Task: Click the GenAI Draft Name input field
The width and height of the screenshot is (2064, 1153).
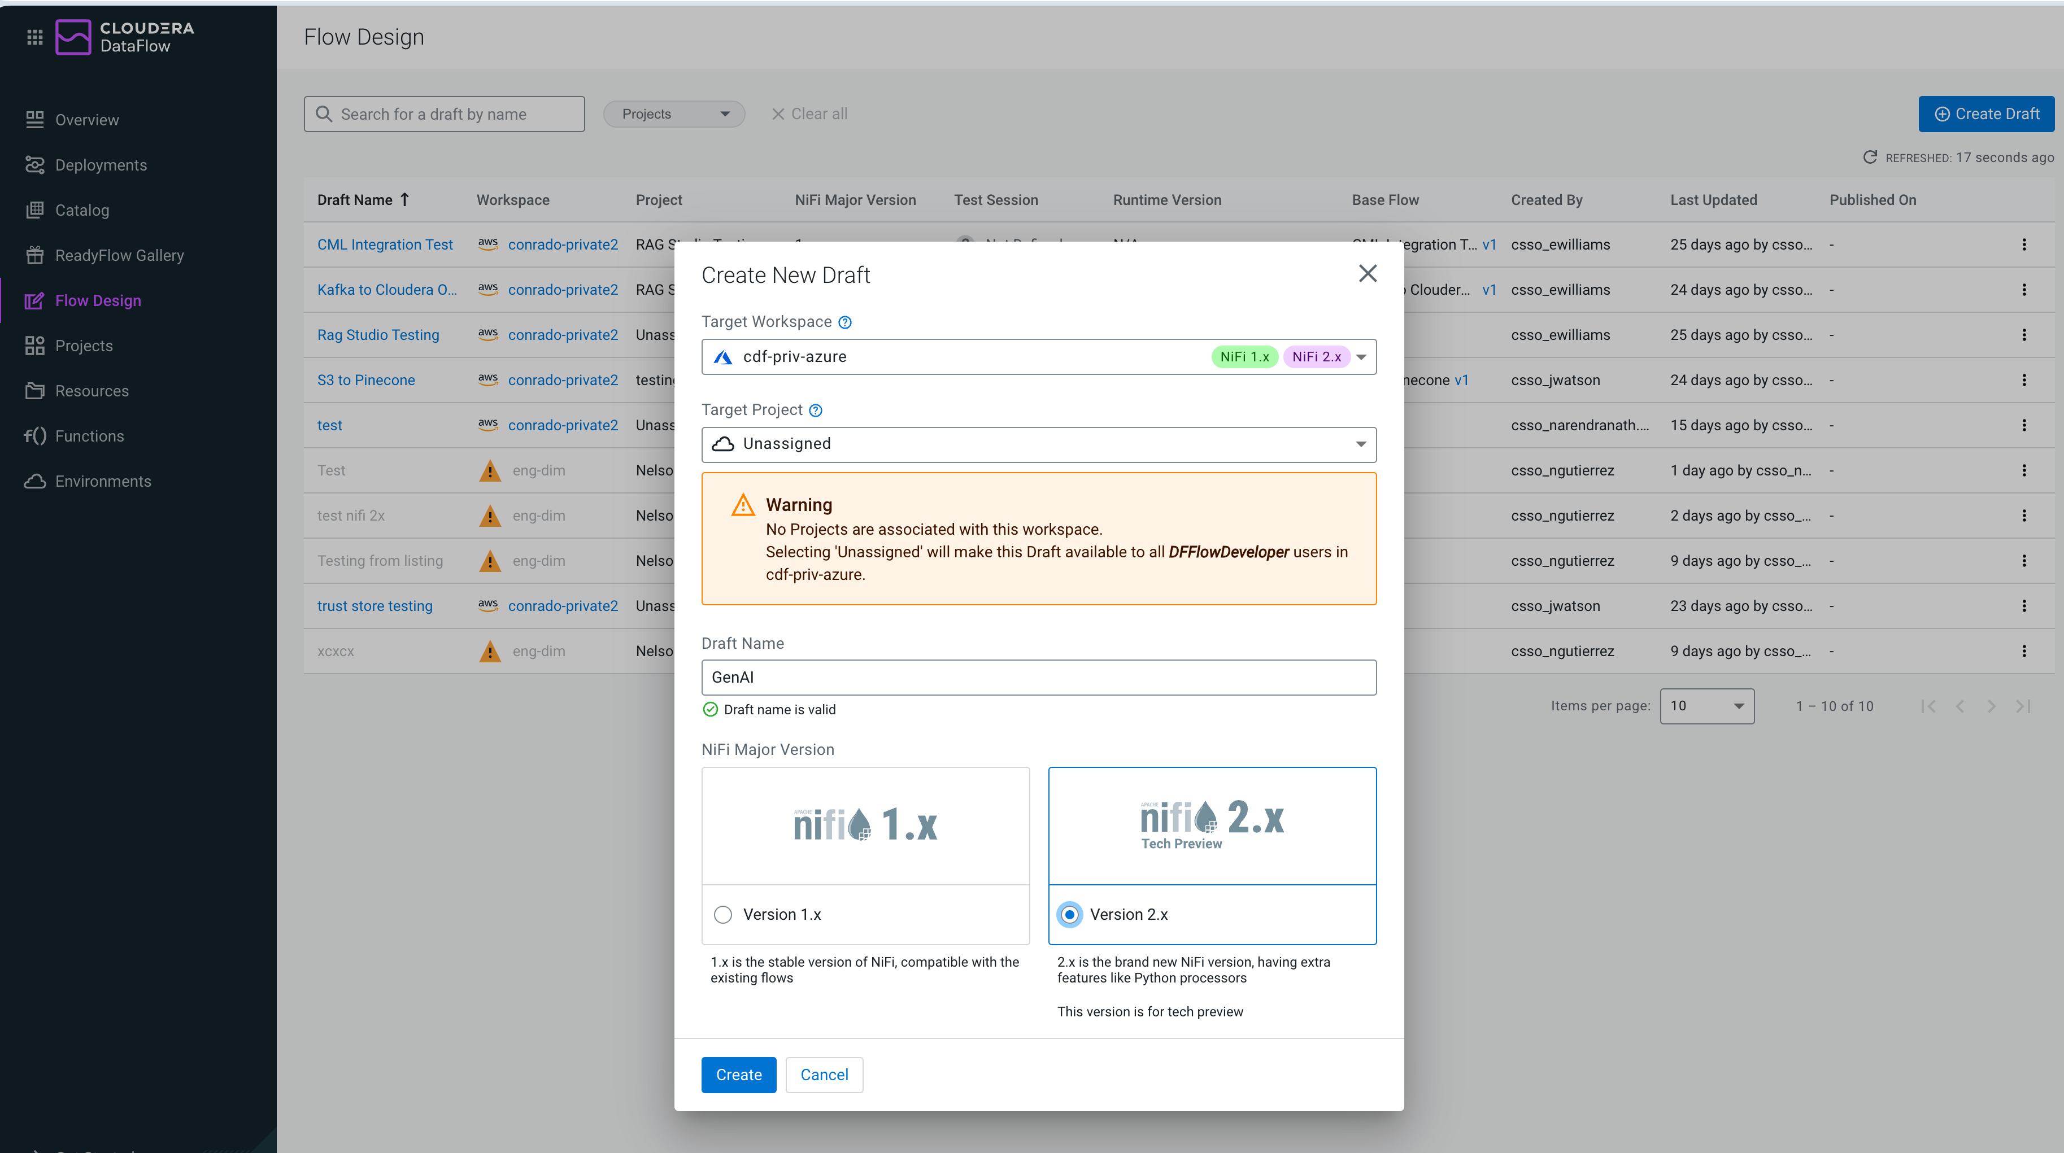Action: click(x=1038, y=676)
